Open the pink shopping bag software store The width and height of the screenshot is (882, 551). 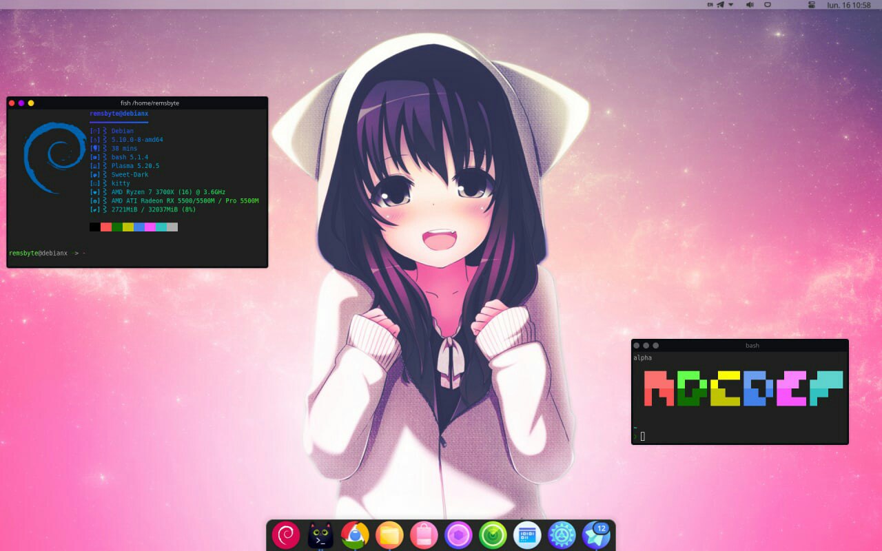point(424,535)
